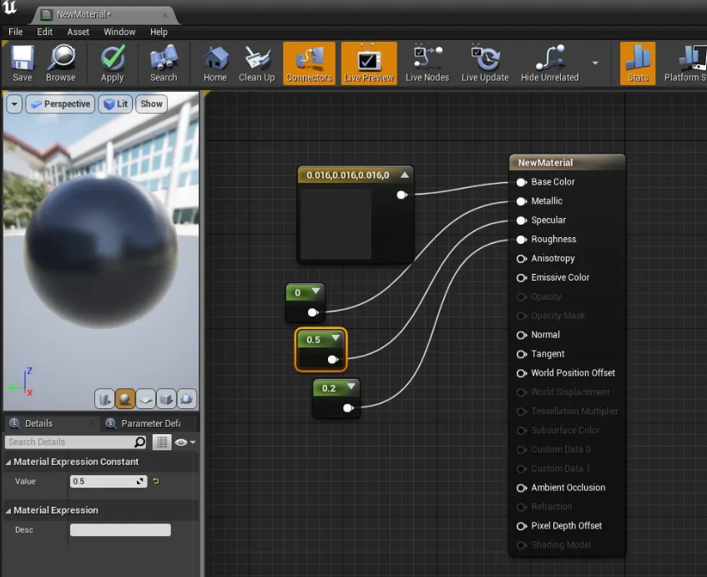The image size is (707, 577).
Task: Set preview mesh to cylinder
Action: point(104,398)
